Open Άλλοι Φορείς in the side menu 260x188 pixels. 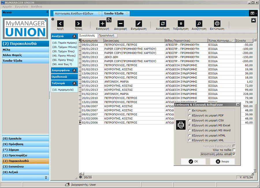(x=25, y=55)
